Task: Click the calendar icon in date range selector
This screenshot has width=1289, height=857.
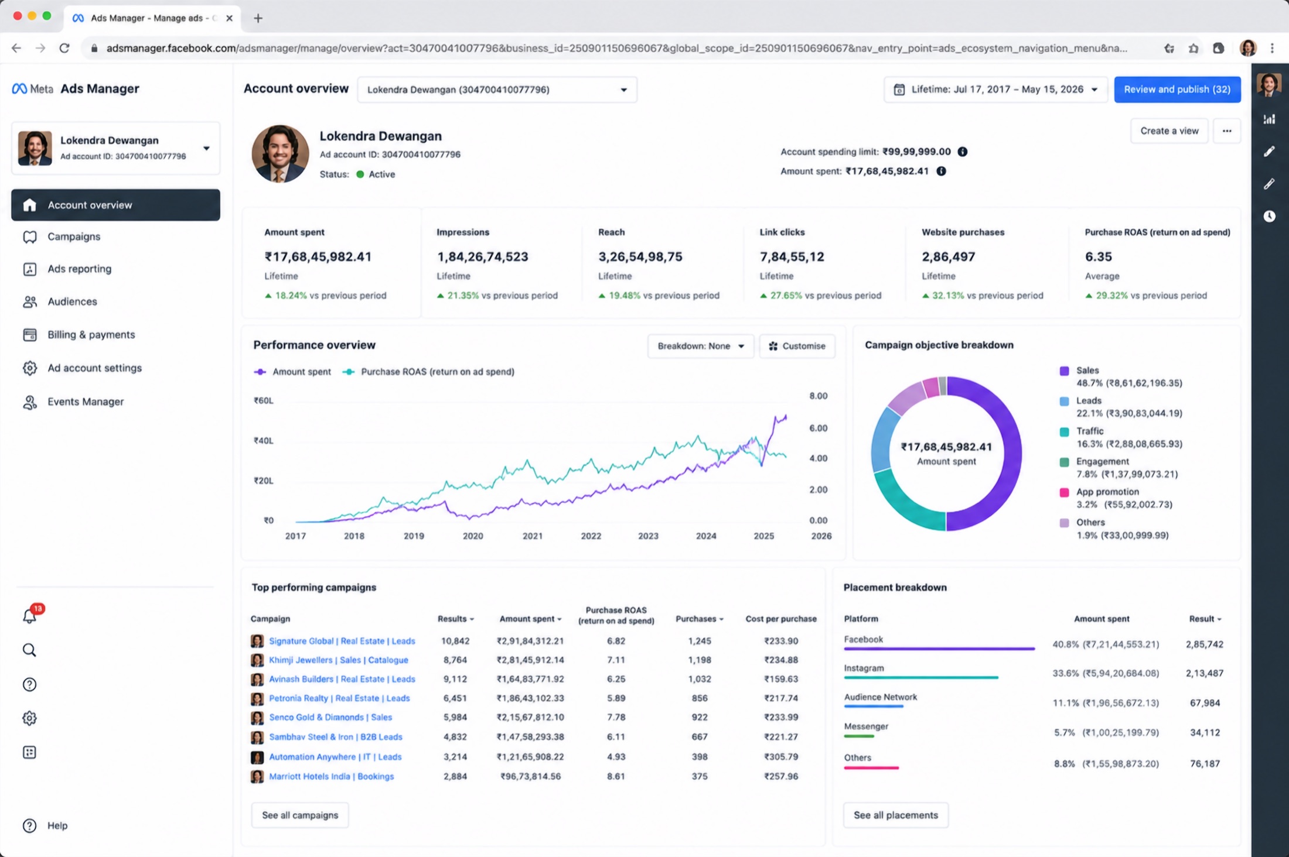Action: [899, 90]
